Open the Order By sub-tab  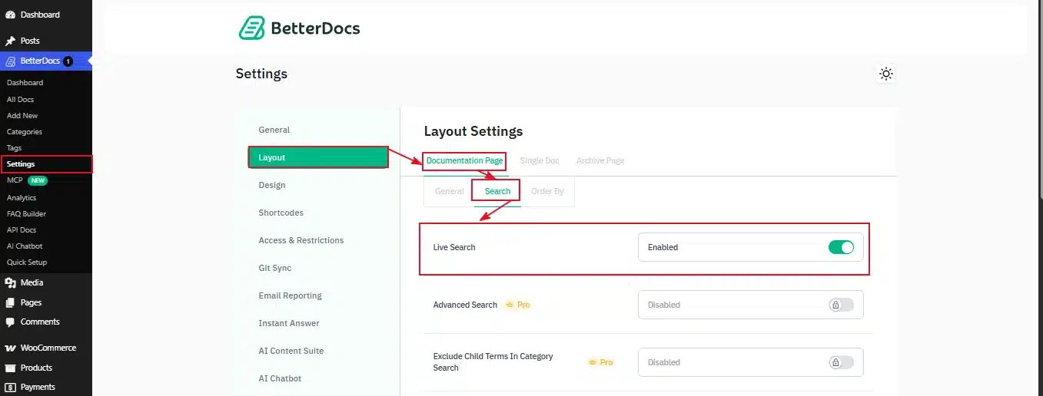pos(547,191)
